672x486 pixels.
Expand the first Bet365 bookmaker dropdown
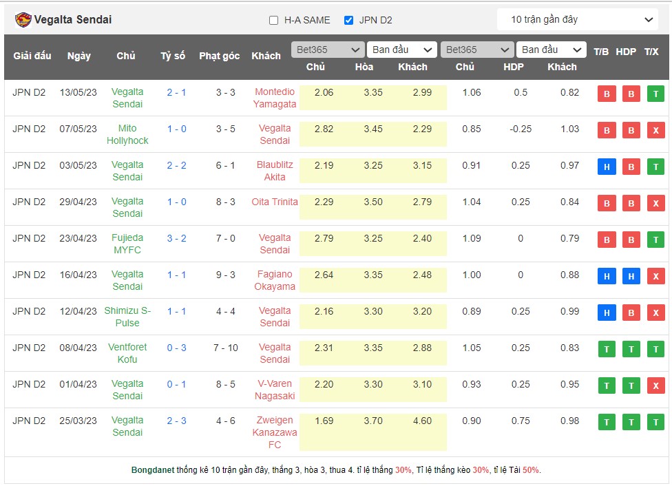(x=328, y=50)
